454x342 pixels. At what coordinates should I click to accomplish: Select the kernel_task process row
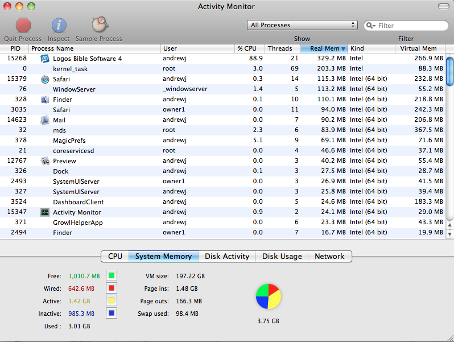click(222, 69)
